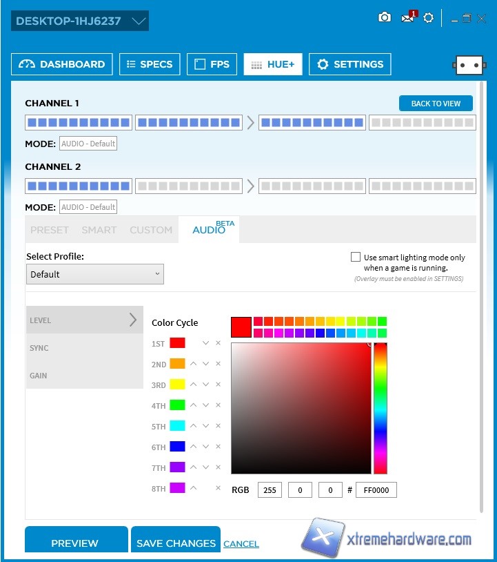This screenshot has height=562, width=497.
Task: Open the CUSTOM lighting mode tab
Action: point(151,230)
